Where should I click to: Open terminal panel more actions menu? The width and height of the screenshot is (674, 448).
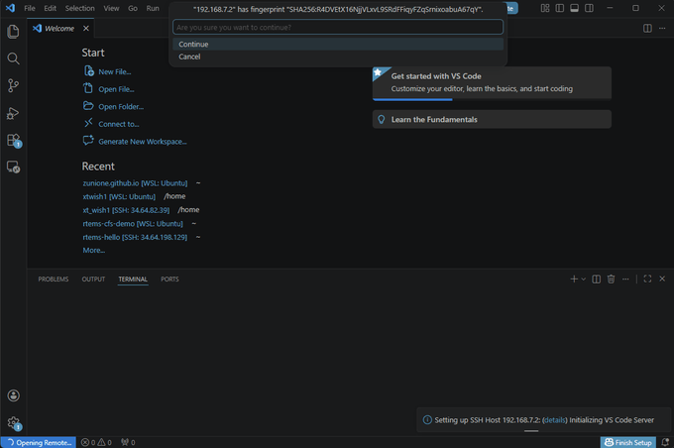(x=625, y=280)
